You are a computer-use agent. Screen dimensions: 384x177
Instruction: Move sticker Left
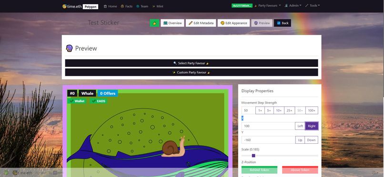300,126
